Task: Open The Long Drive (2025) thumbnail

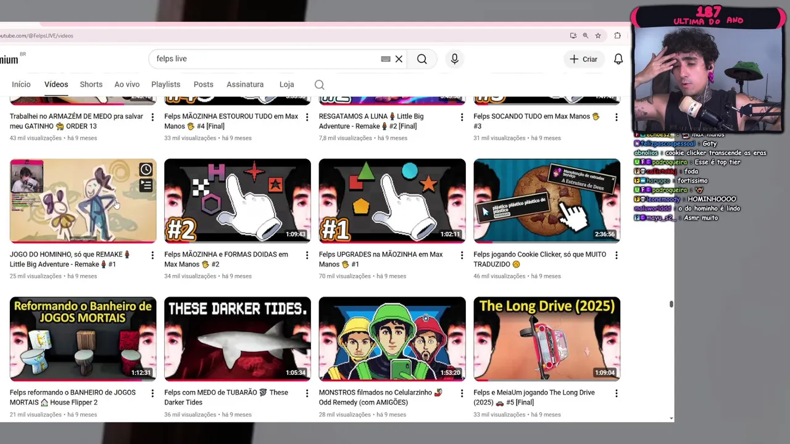Action: (547, 339)
